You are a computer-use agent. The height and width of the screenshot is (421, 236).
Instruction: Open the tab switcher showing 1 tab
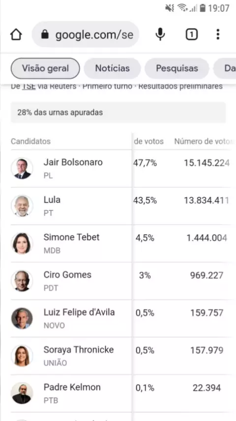(x=191, y=34)
